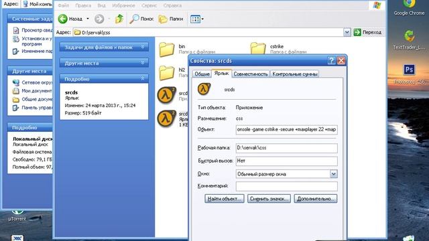The image size is (429, 241).
Task: Click the Быстрый вызов shortcut key field
Action: (x=286, y=161)
